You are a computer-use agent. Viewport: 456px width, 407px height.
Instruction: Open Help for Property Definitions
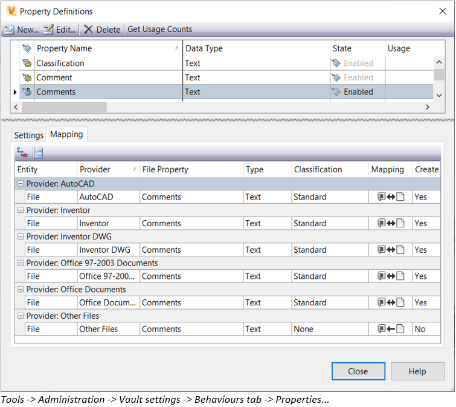(x=417, y=371)
